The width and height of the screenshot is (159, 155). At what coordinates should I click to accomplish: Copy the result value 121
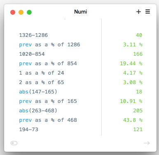point(138,130)
